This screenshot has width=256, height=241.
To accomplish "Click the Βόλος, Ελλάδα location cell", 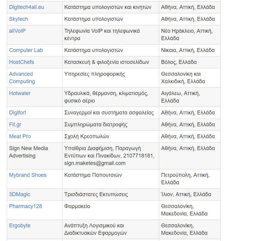I will click(179, 62).
